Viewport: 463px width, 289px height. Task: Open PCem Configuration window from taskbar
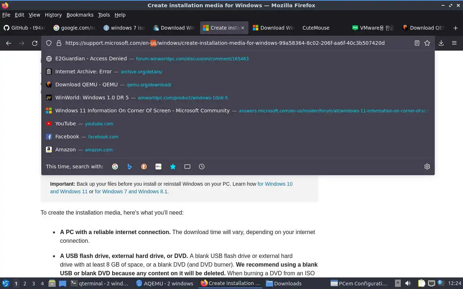[360, 284]
